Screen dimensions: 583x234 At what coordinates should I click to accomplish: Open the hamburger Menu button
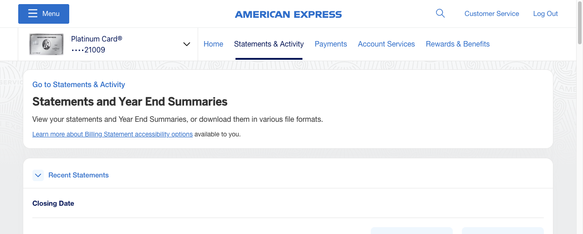click(44, 14)
